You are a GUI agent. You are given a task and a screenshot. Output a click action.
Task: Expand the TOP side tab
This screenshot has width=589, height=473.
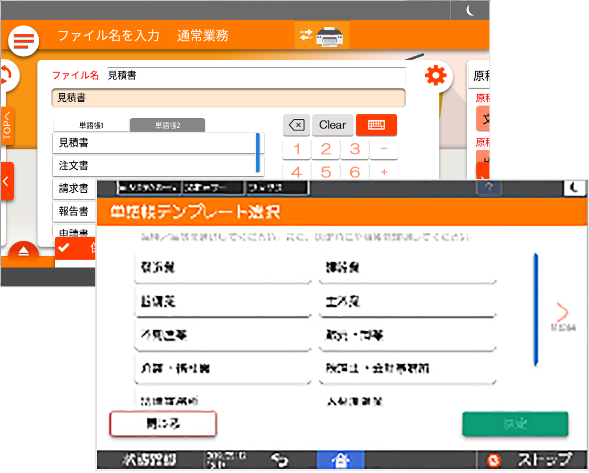click(7, 126)
